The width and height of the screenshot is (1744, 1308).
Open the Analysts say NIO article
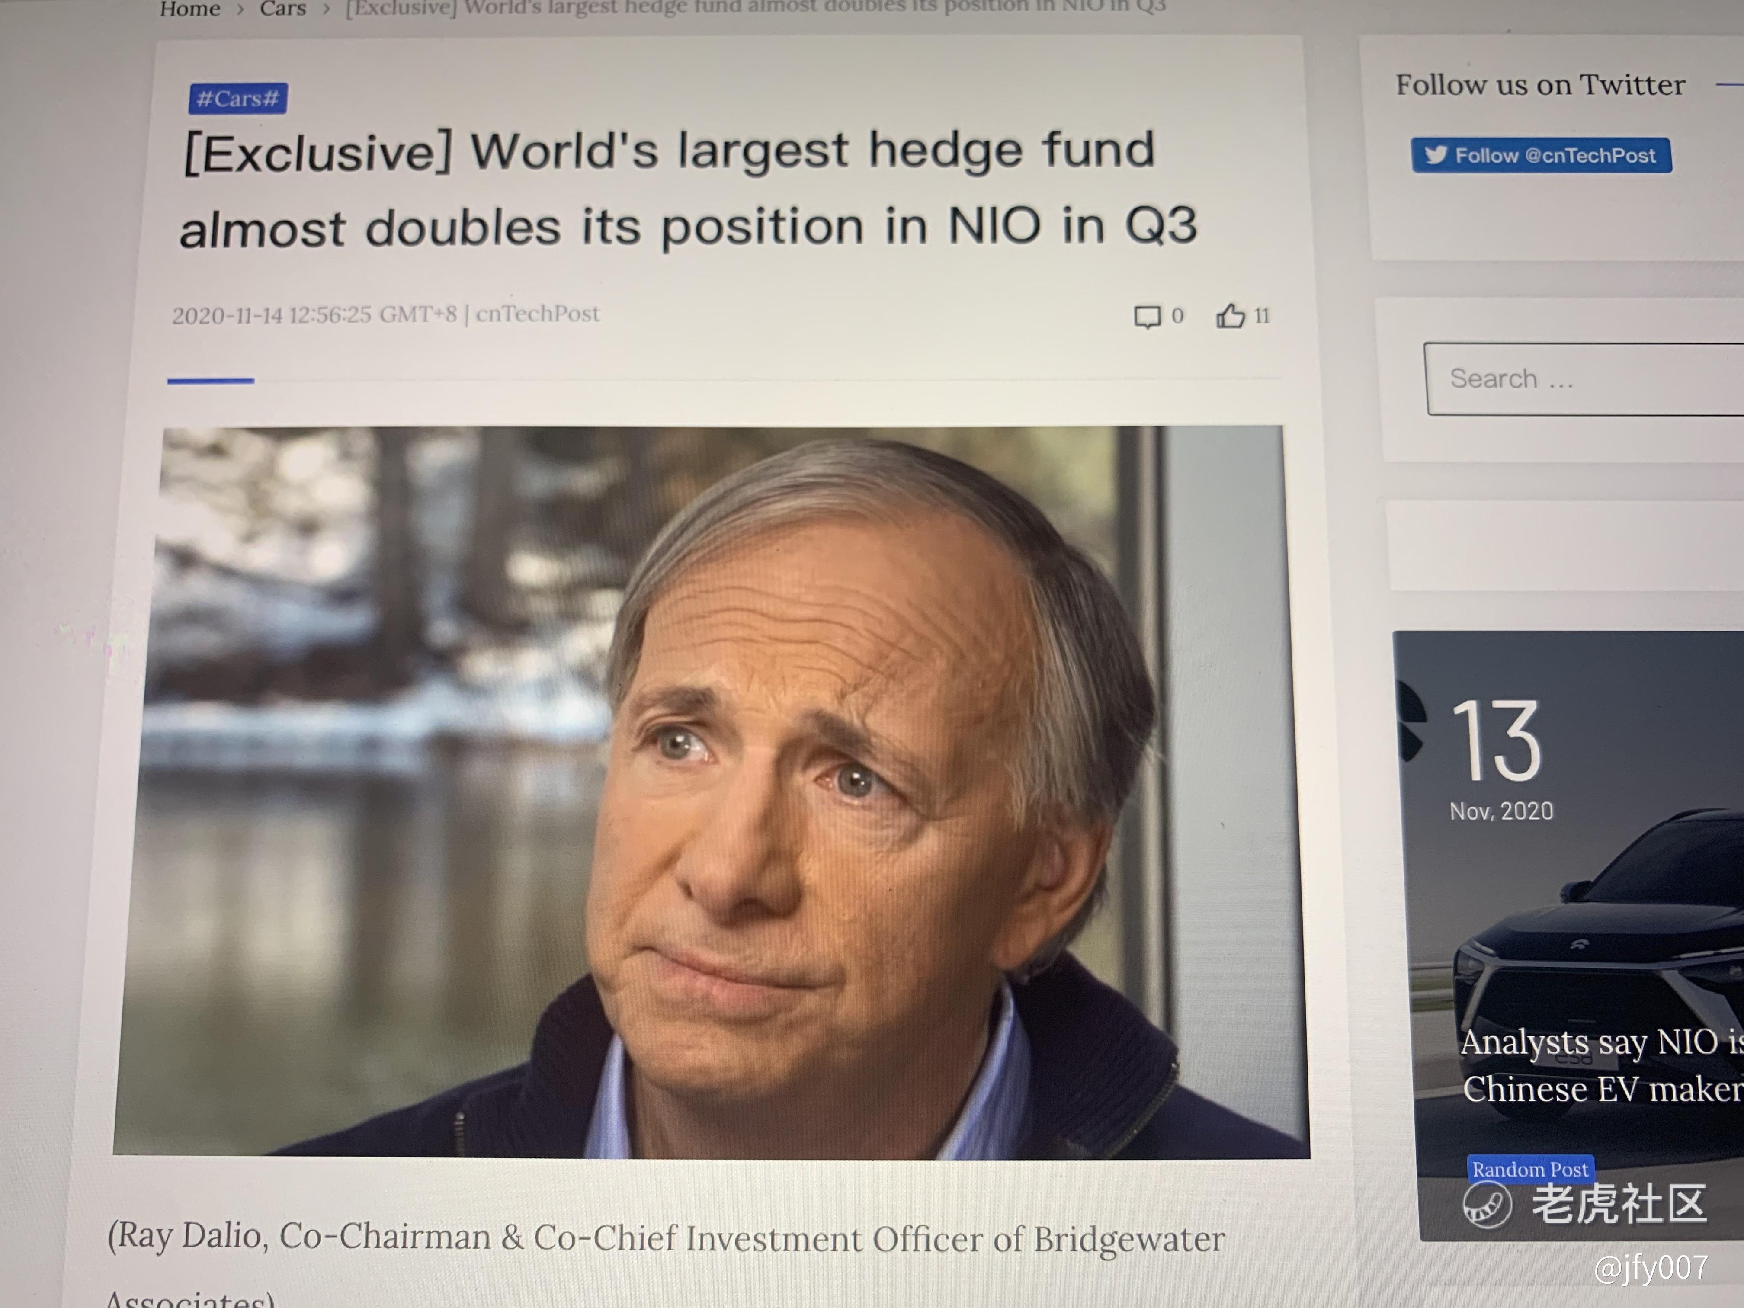coord(1601,1066)
